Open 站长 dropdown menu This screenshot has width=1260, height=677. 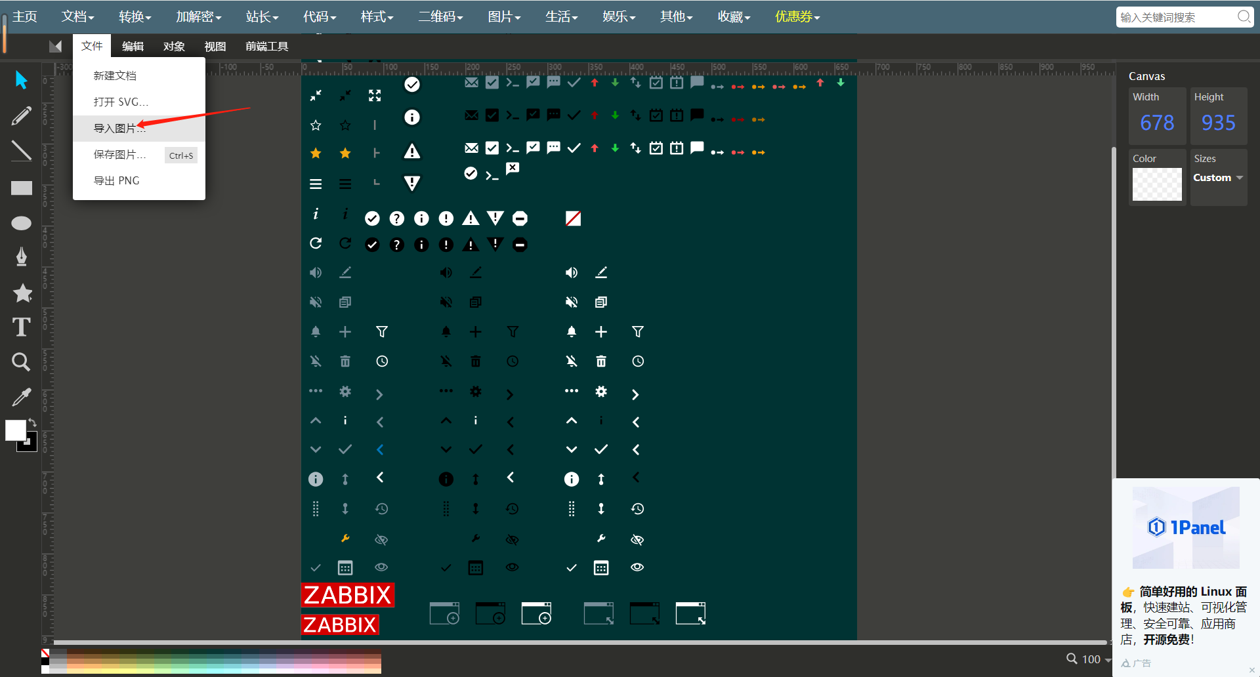pyautogui.click(x=262, y=16)
